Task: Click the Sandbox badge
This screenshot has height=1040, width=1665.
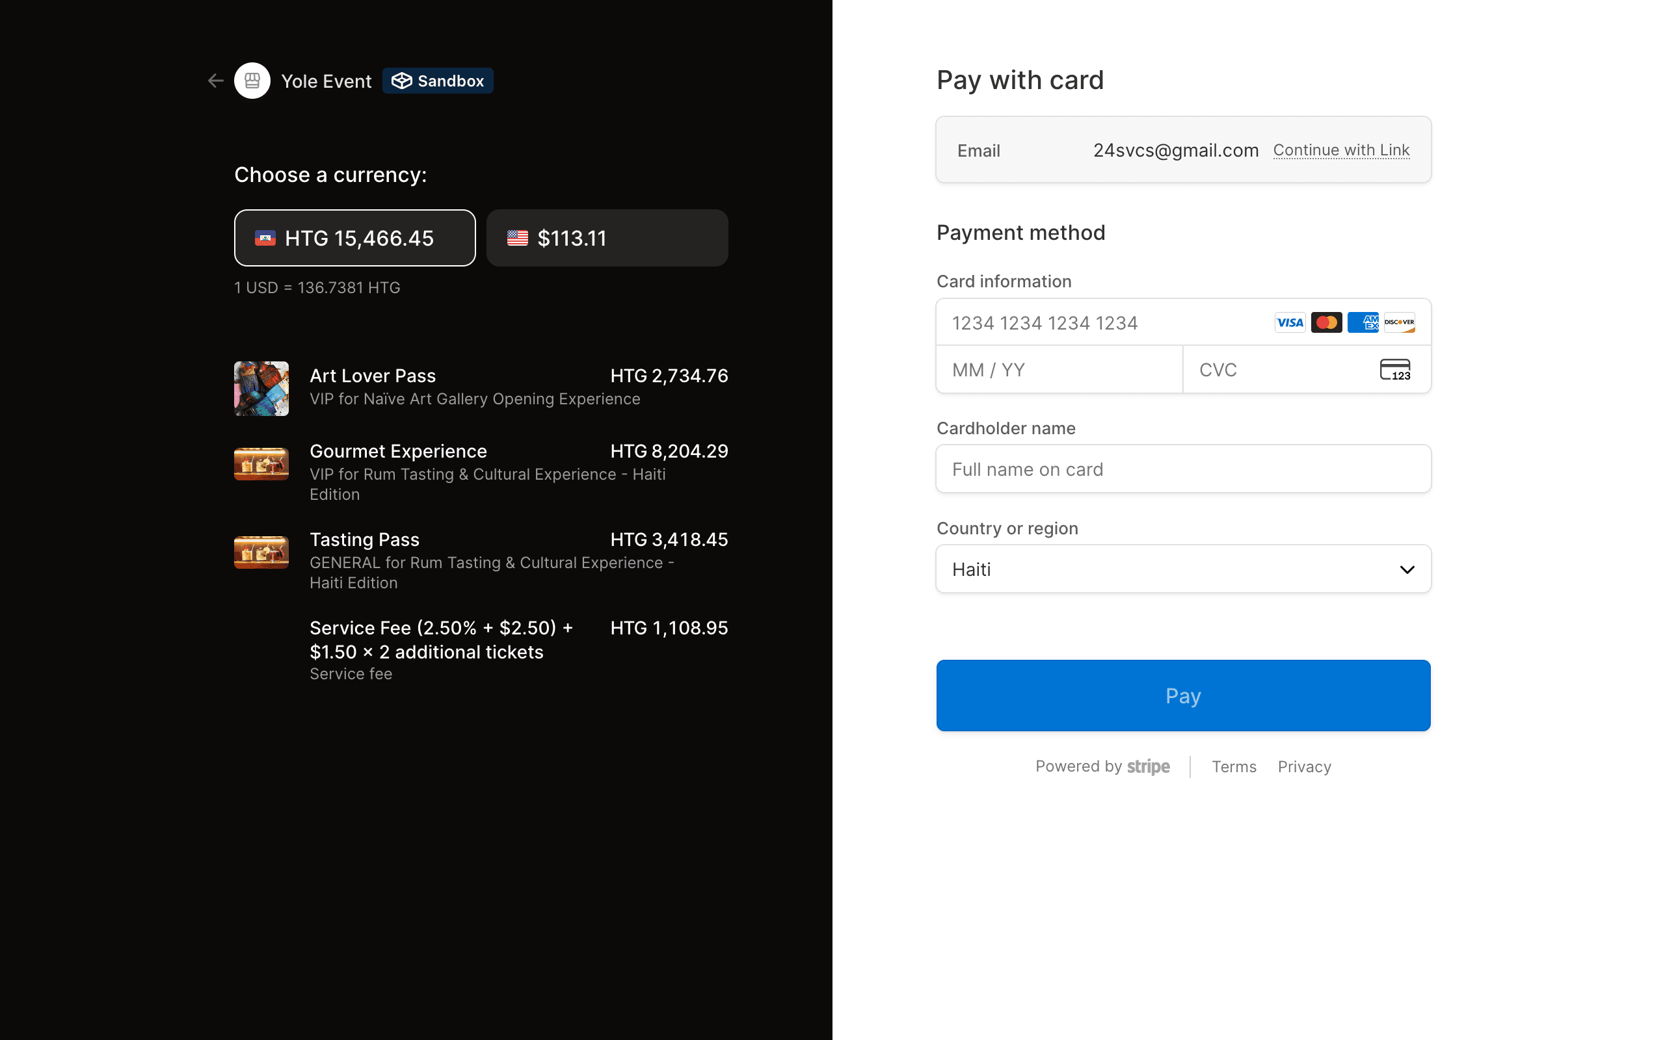Action: [438, 81]
